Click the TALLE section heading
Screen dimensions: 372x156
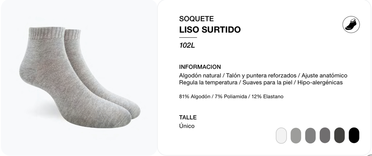(x=188, y=118)
